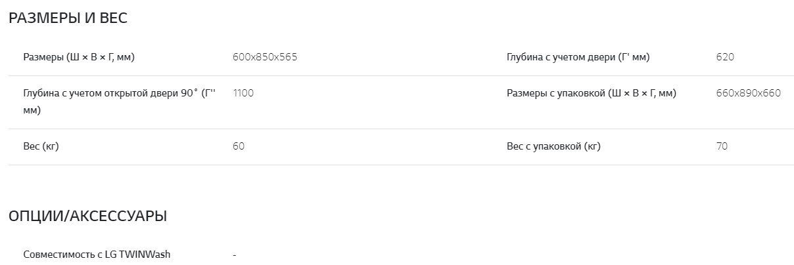
Task: Select the 1100 open-door depth value
Action: (243, 93)
